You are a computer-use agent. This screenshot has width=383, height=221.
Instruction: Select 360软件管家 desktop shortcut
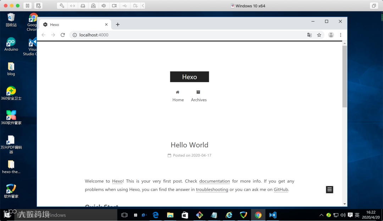click(x=11, y=118)
